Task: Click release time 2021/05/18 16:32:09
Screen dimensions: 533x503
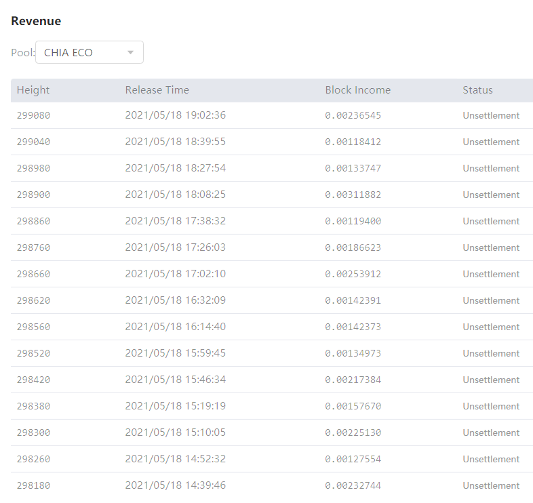Action: (x=176, y=300)
